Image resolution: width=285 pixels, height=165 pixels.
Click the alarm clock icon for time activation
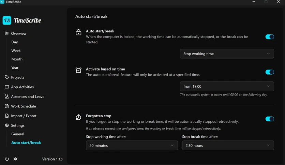(x=78, y=70)
